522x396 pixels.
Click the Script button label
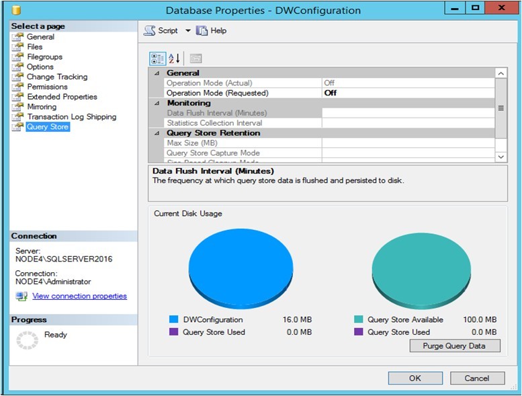point(168,31)
